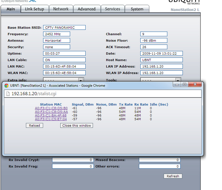Expand the Extra info dropdown

(63, 80)
